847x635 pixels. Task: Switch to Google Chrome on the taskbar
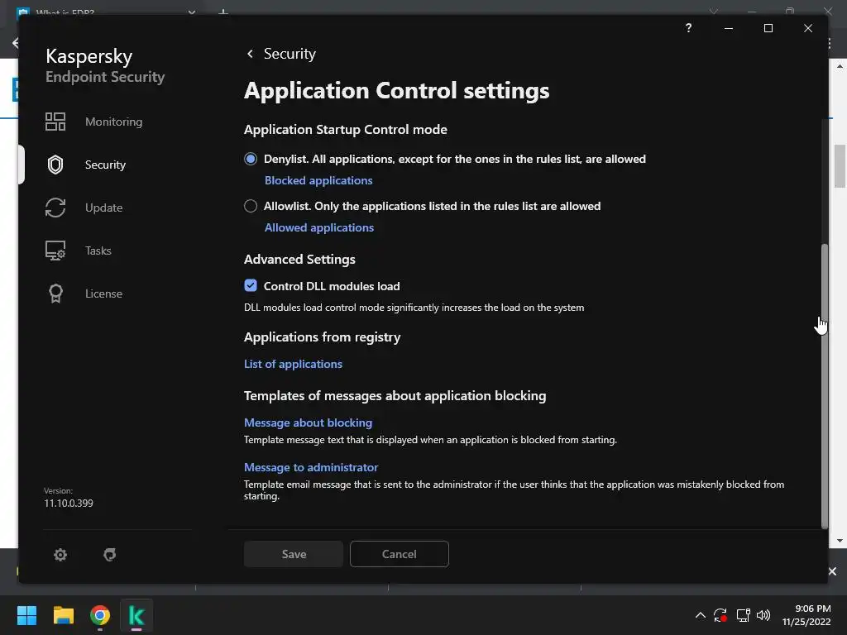click(x=100, y=615)
